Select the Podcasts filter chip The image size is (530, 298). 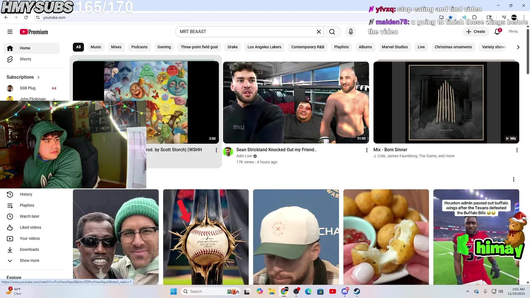(140, 47)
